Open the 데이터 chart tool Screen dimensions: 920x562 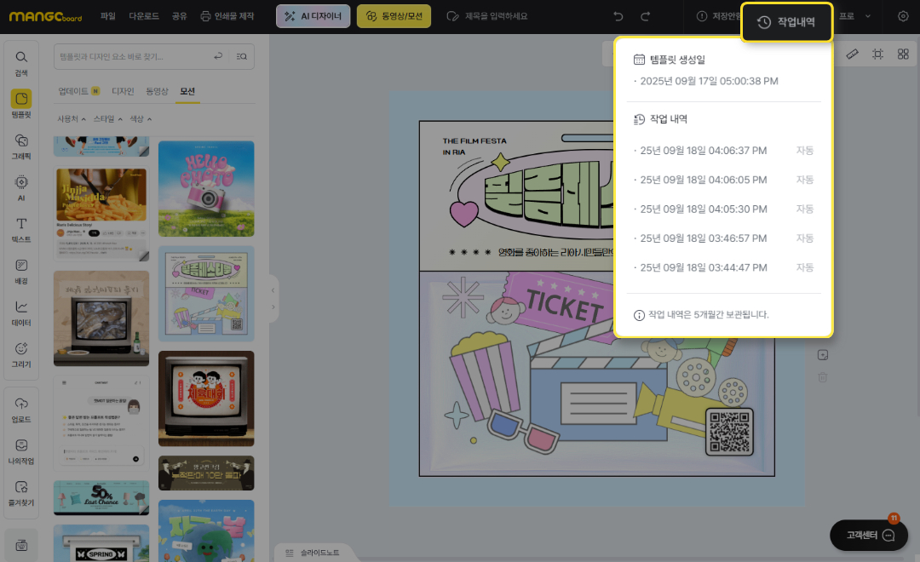[x=21, y=312]
